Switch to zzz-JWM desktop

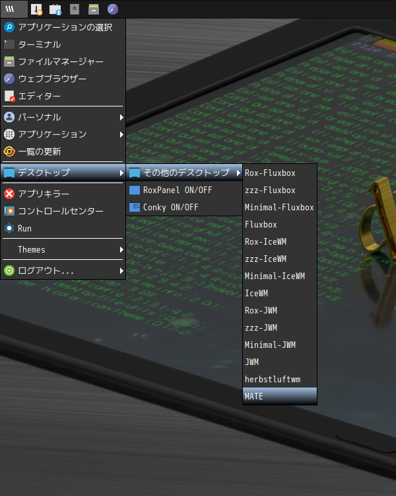click(280, 328)
